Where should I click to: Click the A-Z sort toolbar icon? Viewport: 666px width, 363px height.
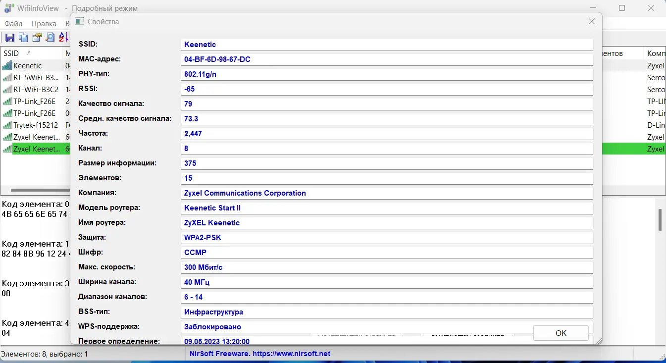[x=63, y=37]
